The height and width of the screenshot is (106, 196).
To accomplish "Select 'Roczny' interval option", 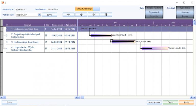I will click(x=185, y=16).
